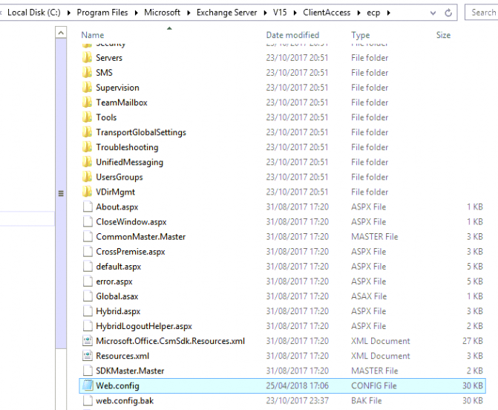The height and width of the screenshot is (410, 498).
Task: Select the Resources.xml file icon
Action: 88,356
